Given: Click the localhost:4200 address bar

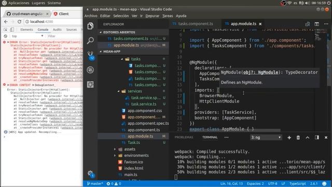Looking at the screenshot, I should point(53,22).
